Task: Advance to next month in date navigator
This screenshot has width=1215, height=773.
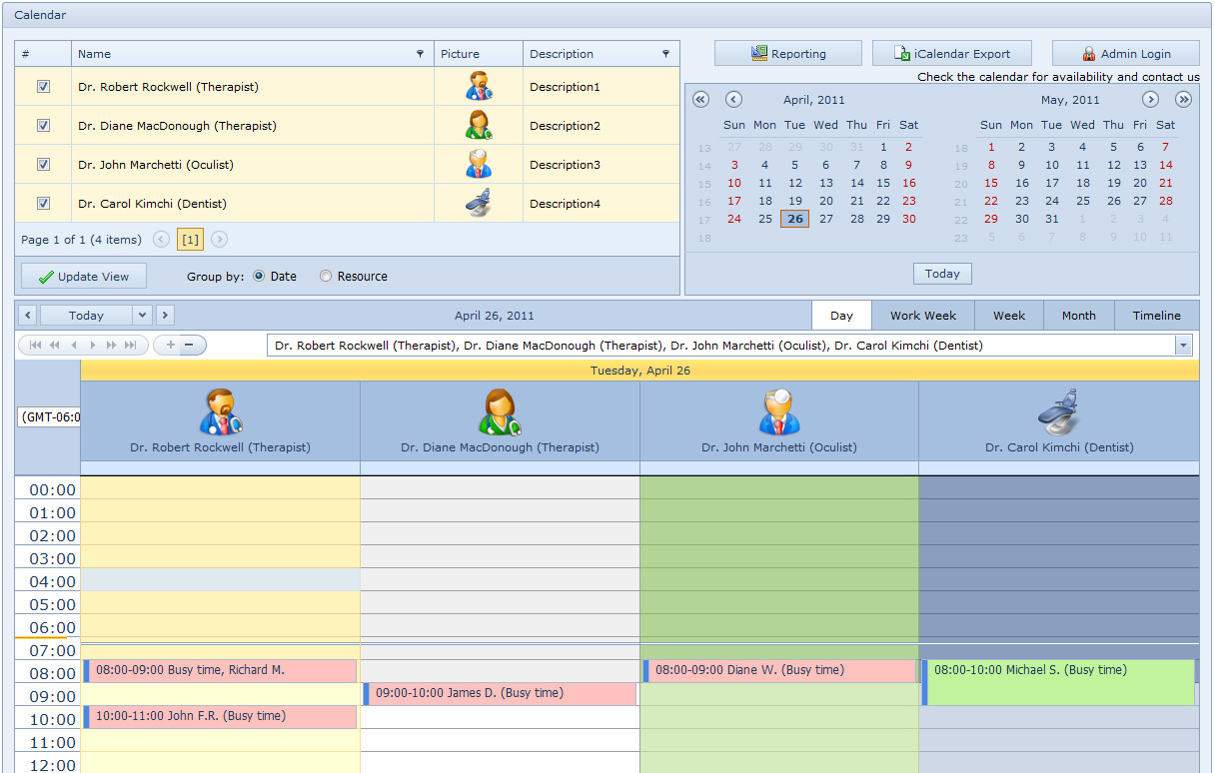Action: [x=1150, y=99]
